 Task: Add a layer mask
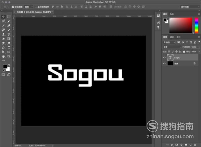coord(177,145)
